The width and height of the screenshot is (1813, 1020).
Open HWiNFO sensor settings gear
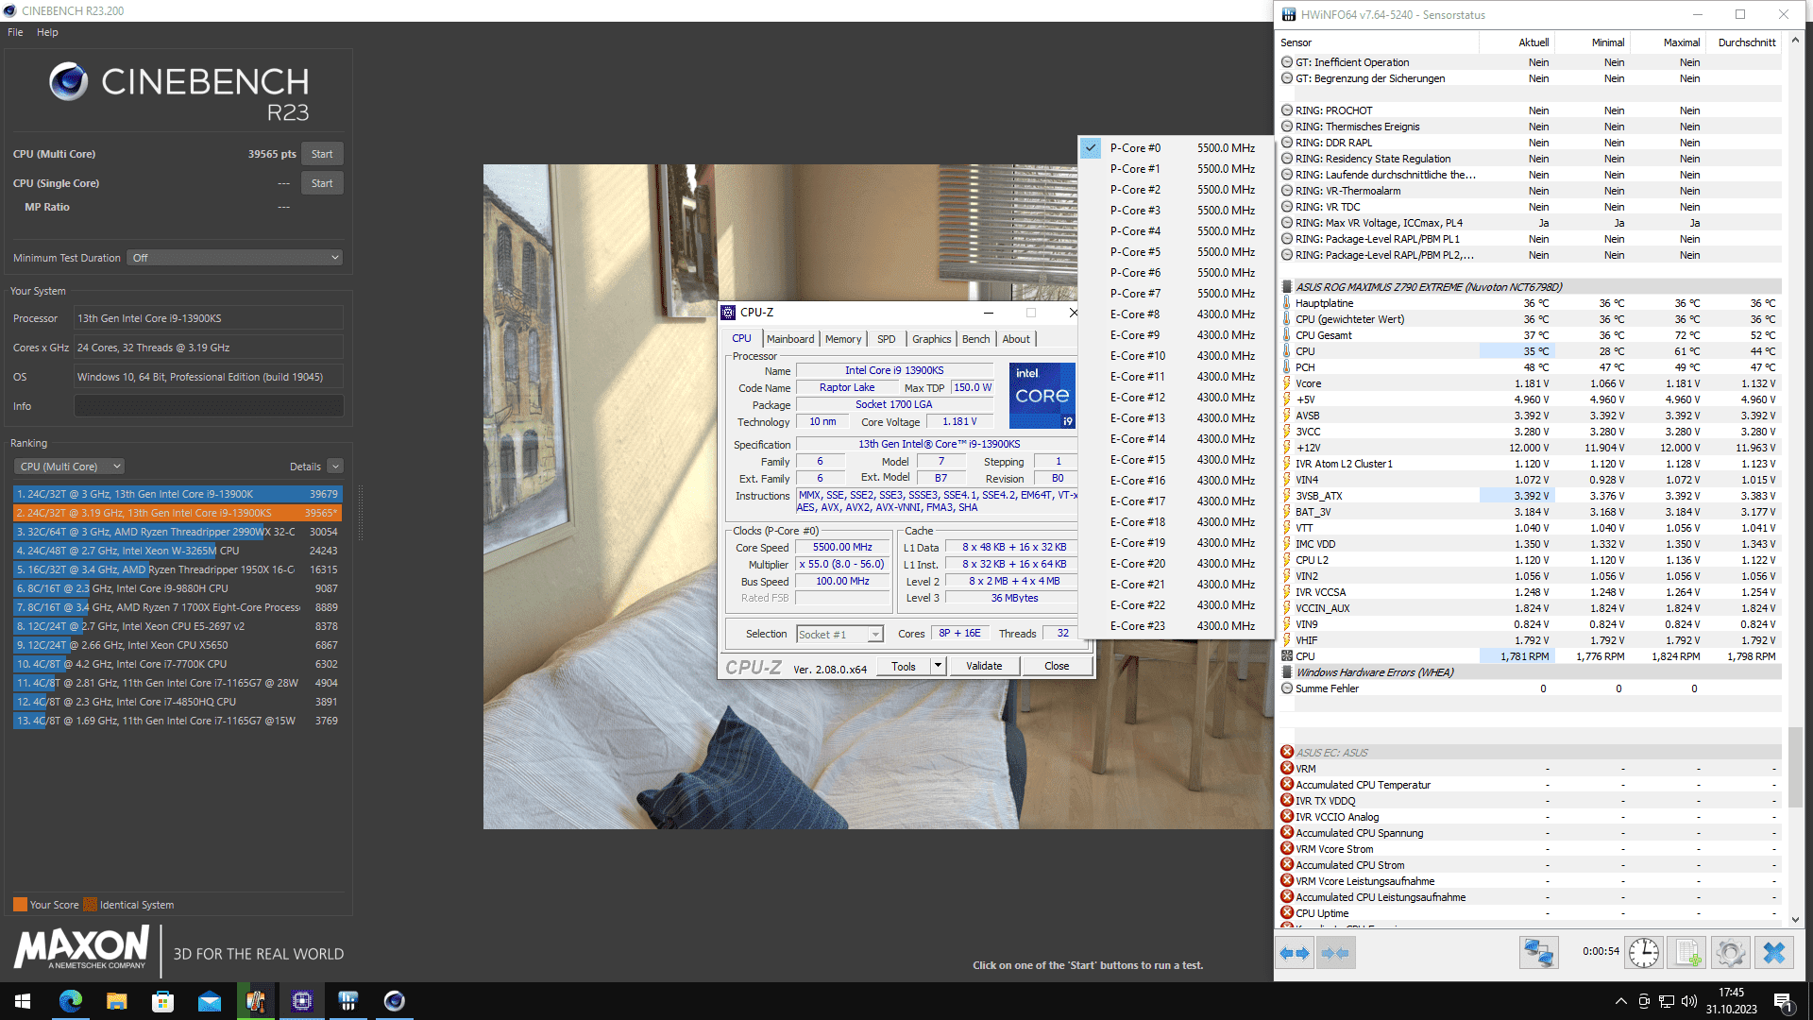click(1731, 953)
